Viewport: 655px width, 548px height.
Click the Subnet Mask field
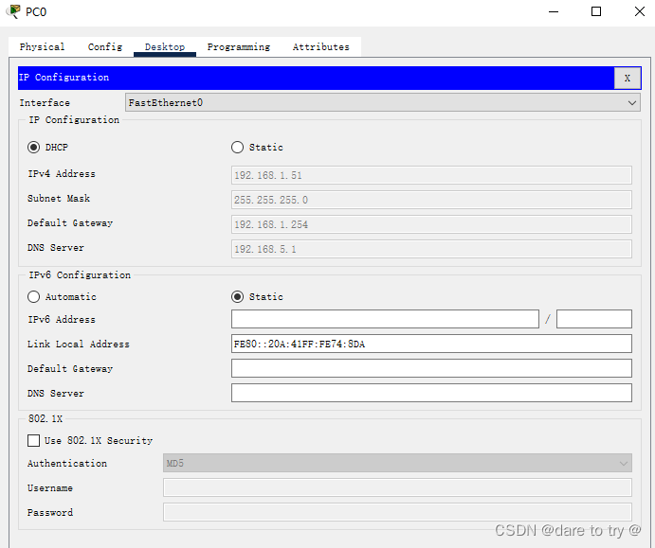coord(431,200)
